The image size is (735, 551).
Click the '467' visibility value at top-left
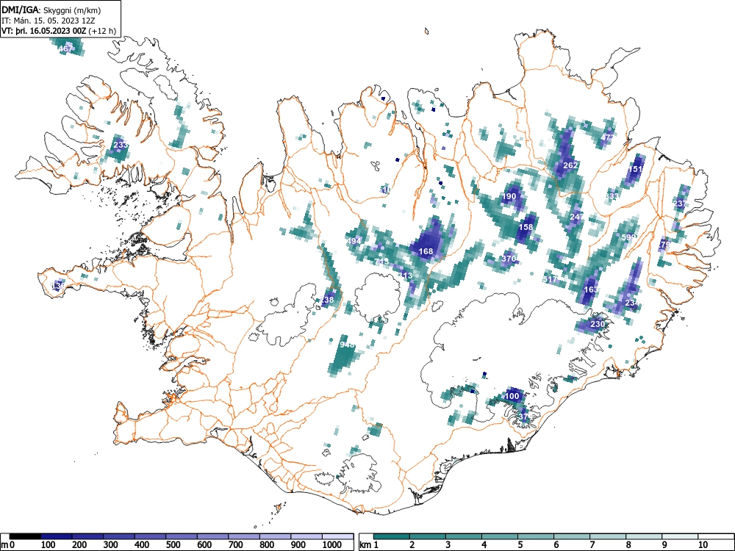(65, 48)
